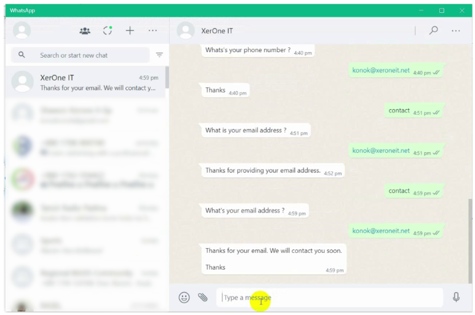
Task: Maximize the WhatsApp window
Action: coord(442,10)
